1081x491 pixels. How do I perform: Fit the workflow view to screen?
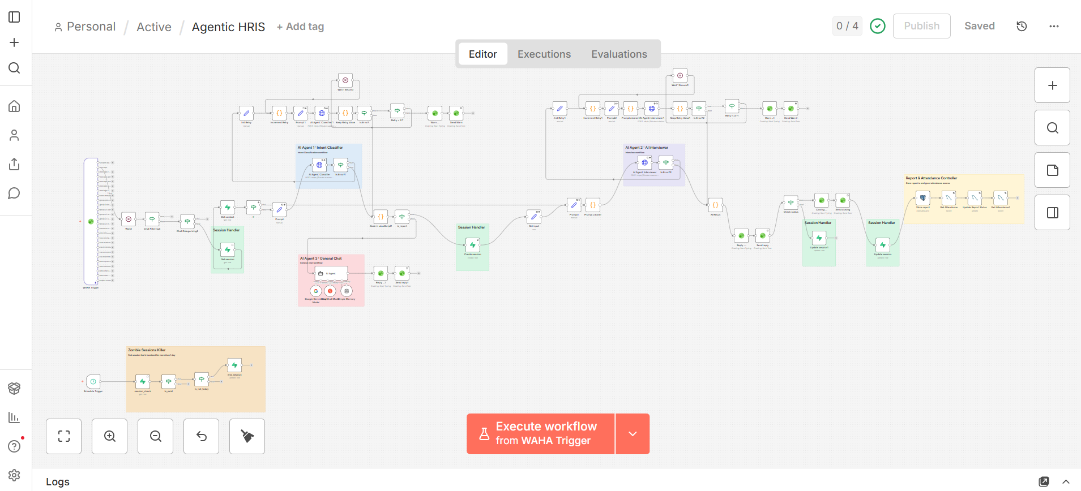[64, 436]
